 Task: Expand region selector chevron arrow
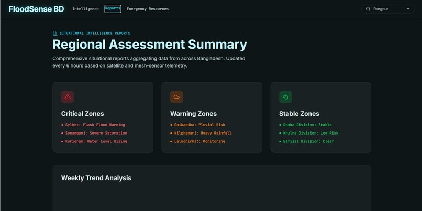point(408,9)
